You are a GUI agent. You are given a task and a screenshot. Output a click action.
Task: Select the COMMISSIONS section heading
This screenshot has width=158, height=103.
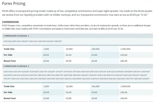(10, 22)
